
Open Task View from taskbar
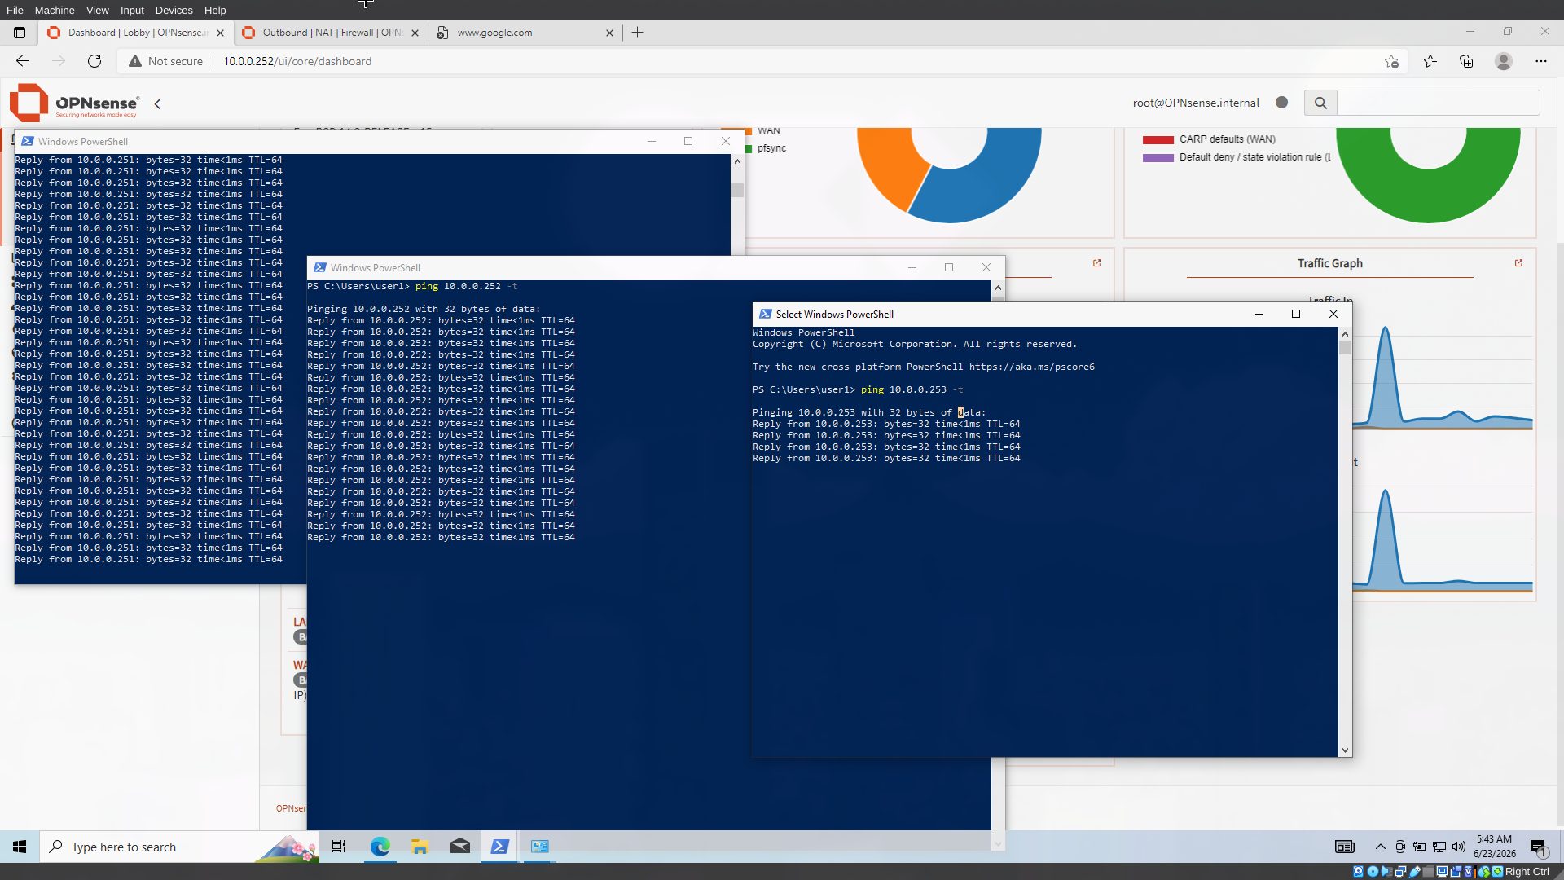point(339,847)
